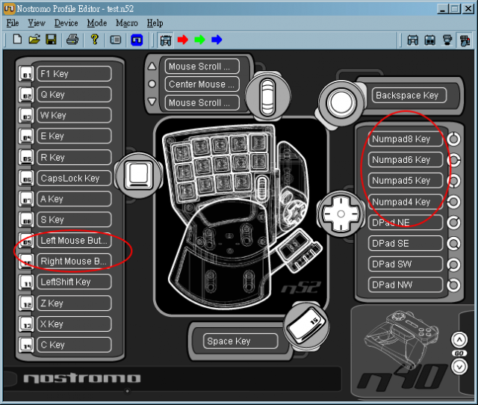Click the direction dial beside DPad SE
478x405 pixels.
pyautogui.click(x=453, y=244)
